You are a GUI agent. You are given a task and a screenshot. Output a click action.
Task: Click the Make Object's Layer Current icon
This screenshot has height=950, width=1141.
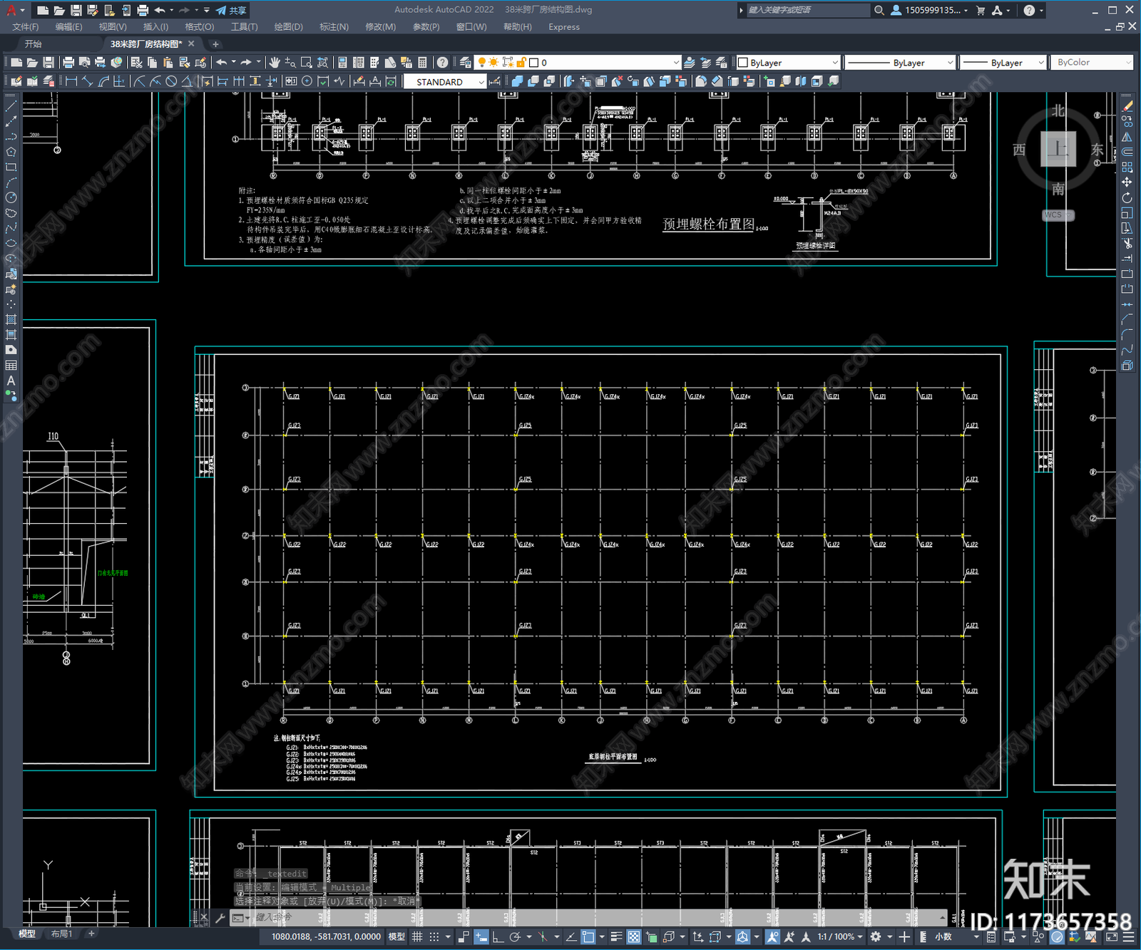click(690, 63)
